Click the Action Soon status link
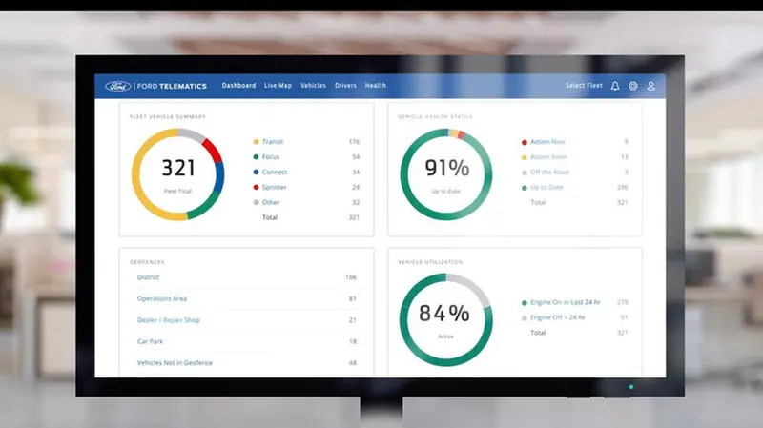 pos(548,156)
